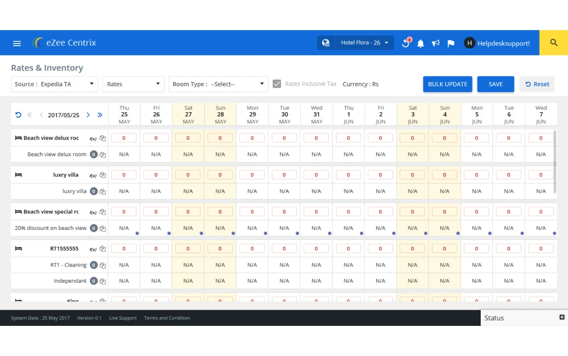Click the rate input for Thu 25 May luxry villa

[124, 175]
